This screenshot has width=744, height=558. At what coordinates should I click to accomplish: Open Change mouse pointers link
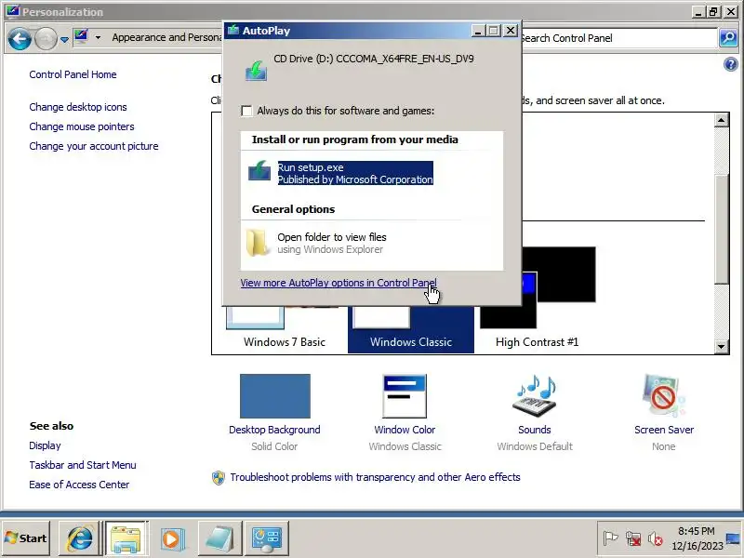point(82,126)
